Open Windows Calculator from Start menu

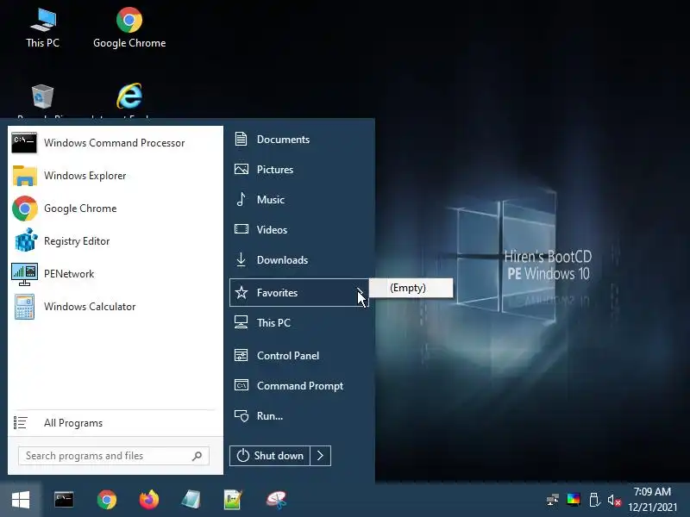pyautogui.click(x=116, y=307)
